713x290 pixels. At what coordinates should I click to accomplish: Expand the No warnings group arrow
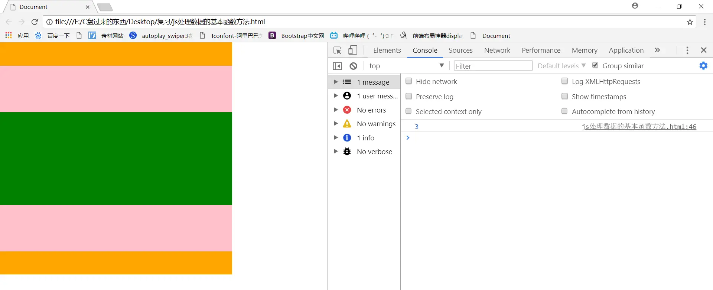336,123
